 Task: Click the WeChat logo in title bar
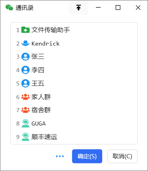9,8
